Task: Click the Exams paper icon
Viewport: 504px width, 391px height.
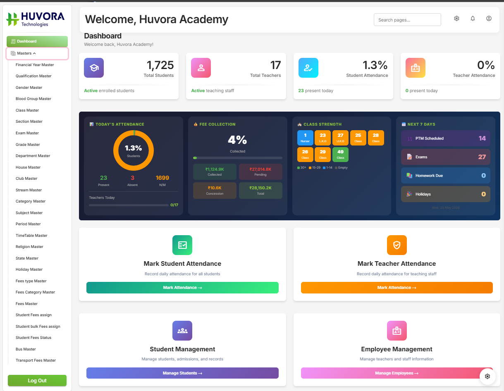Action: tap(409, 157)
